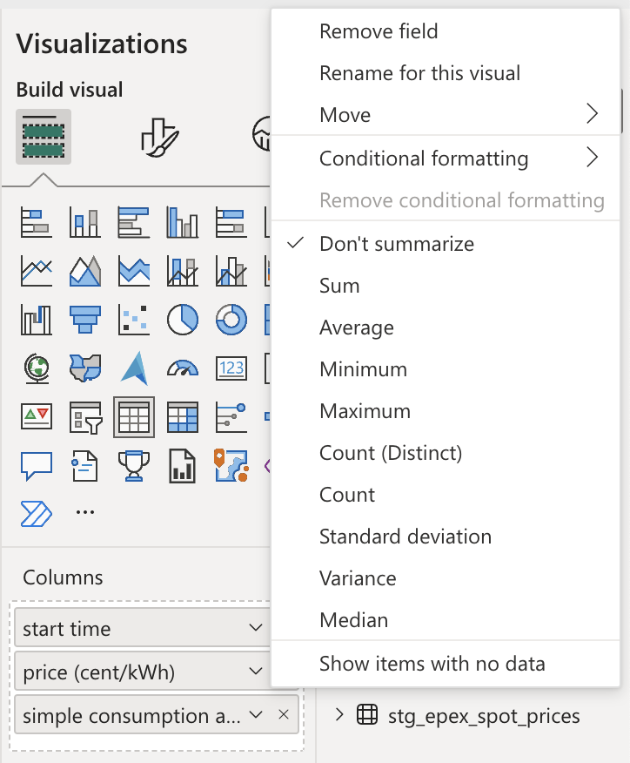Select the gauge visualization
The height and width of the screenshot is (763, 630).
(182, 368)
